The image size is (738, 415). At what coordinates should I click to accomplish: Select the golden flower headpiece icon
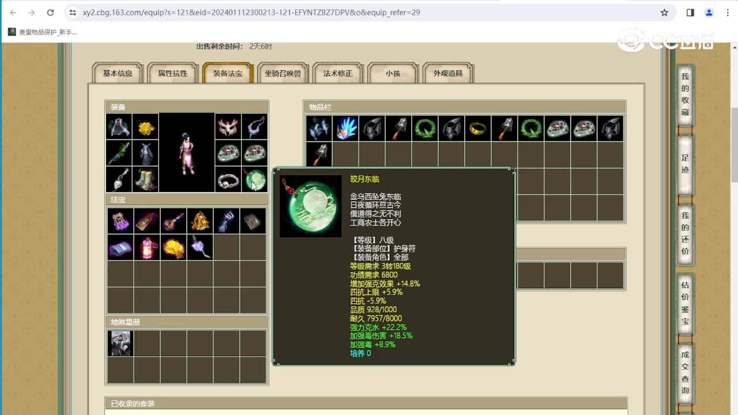coord(145,126)
